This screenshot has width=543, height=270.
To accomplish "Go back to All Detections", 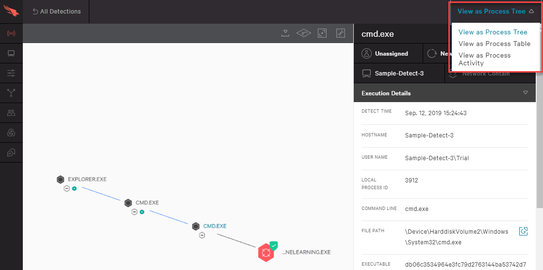I will click(57, 11).
